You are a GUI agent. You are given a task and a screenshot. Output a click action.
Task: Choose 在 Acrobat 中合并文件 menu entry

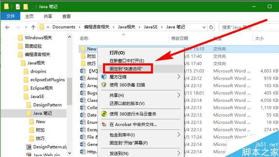coord(133,124)
